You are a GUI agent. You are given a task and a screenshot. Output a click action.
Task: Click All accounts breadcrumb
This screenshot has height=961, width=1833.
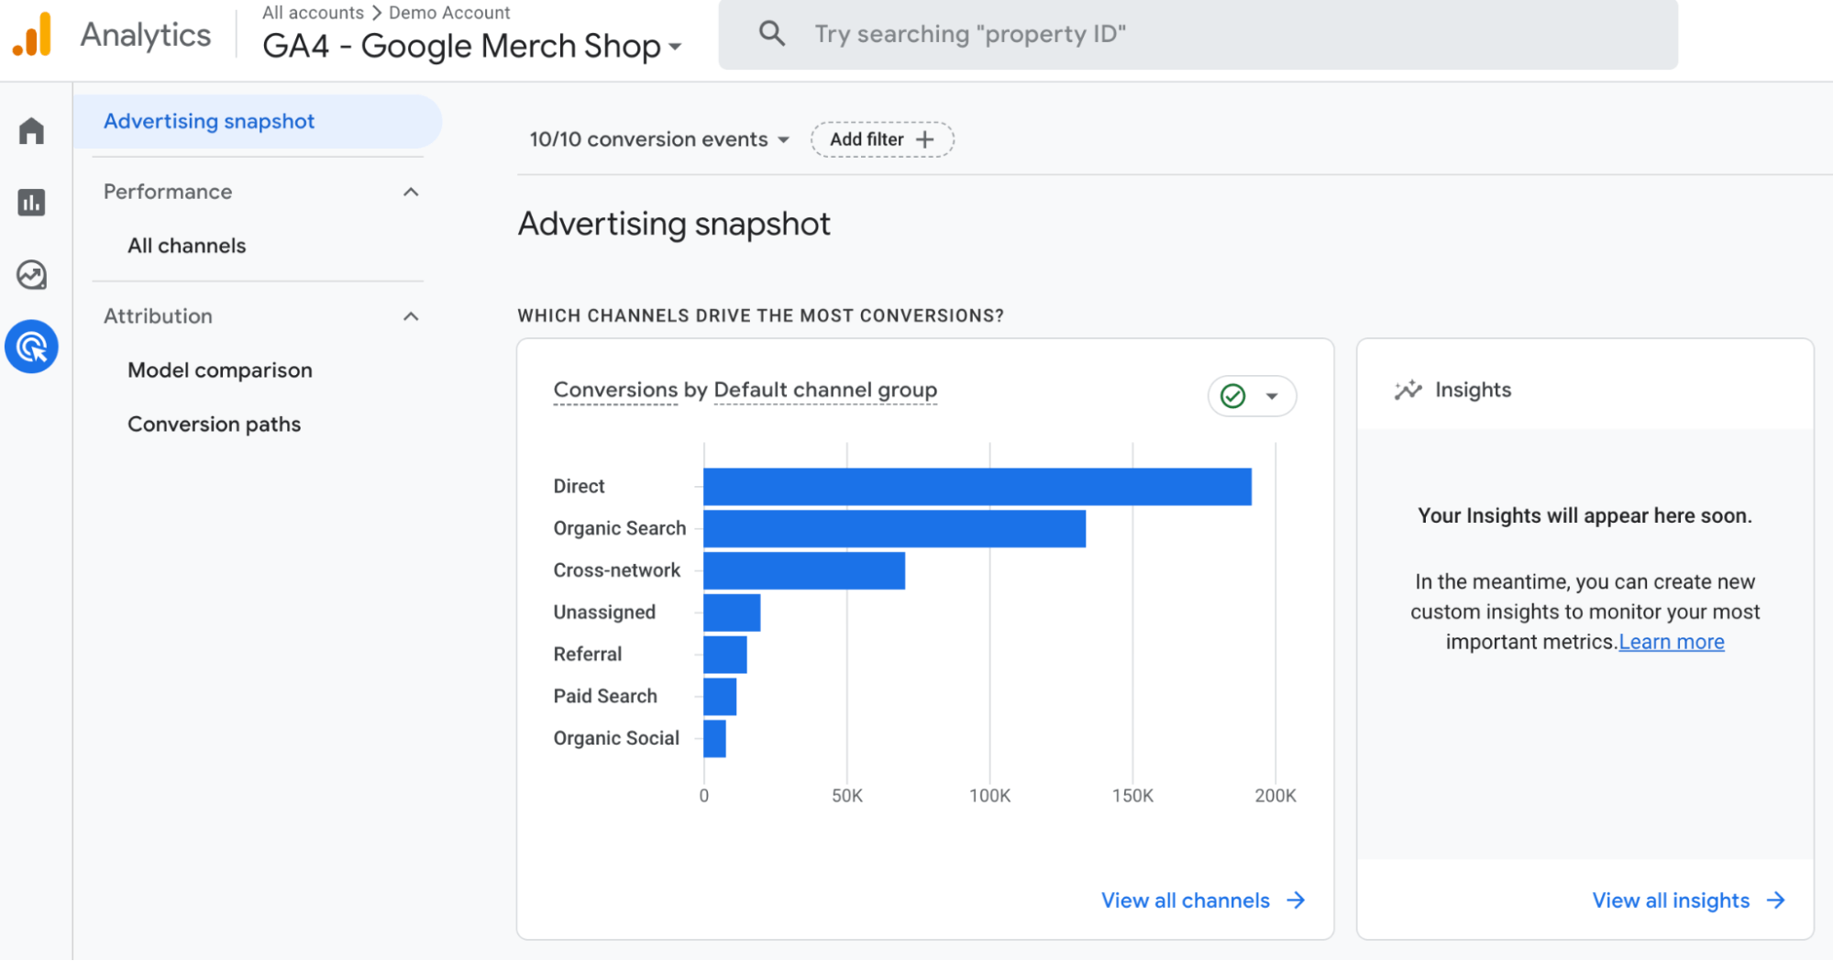click(313, 13)
